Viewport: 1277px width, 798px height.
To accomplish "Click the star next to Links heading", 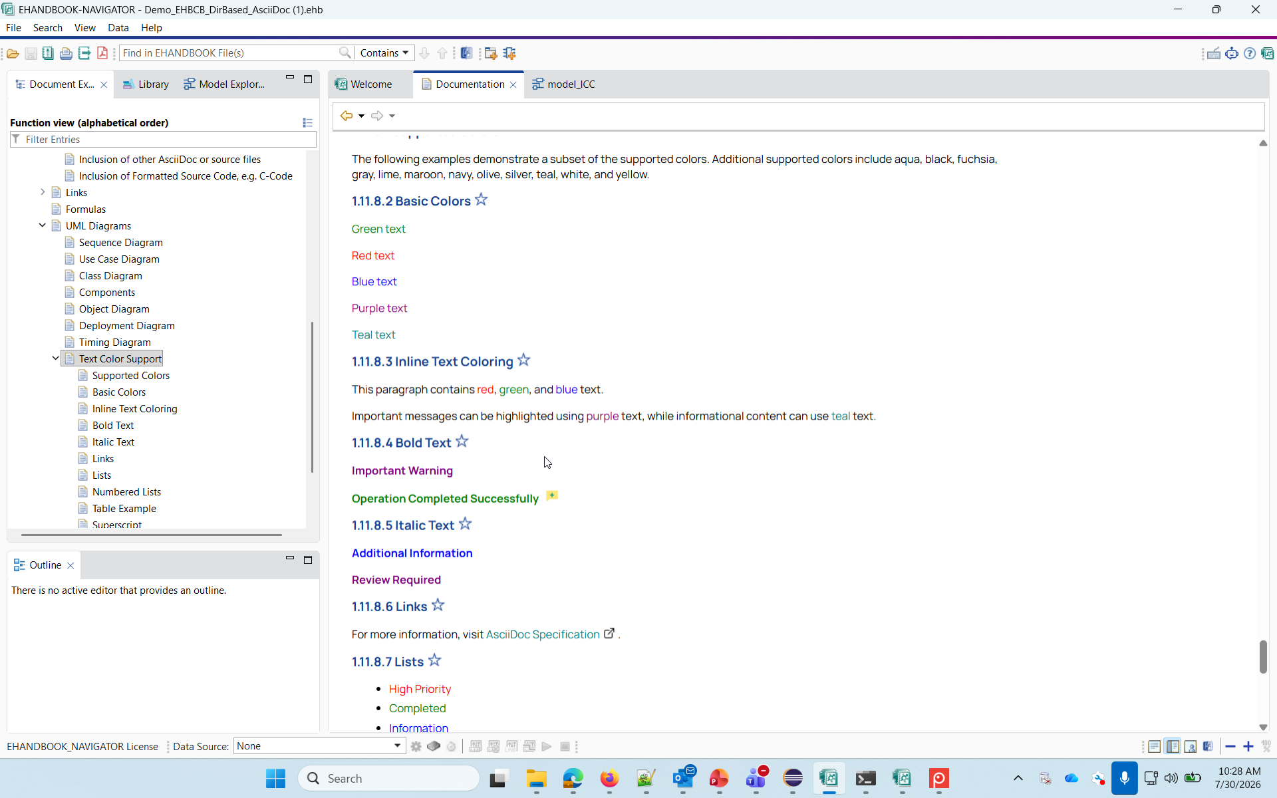I will tap(438, 604).
